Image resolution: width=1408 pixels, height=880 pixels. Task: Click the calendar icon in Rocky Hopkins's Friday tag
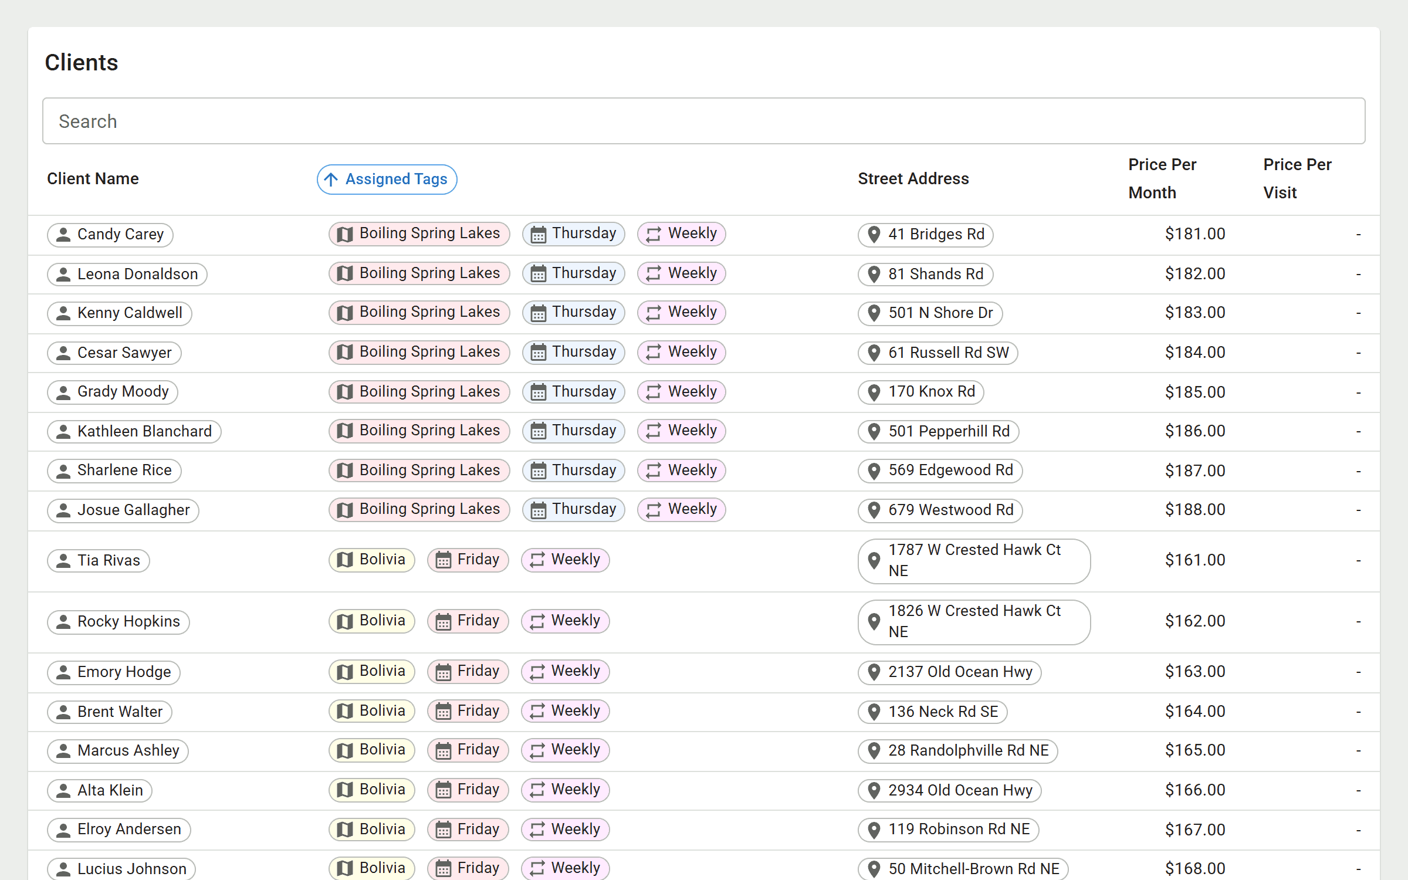click(444, 621)
